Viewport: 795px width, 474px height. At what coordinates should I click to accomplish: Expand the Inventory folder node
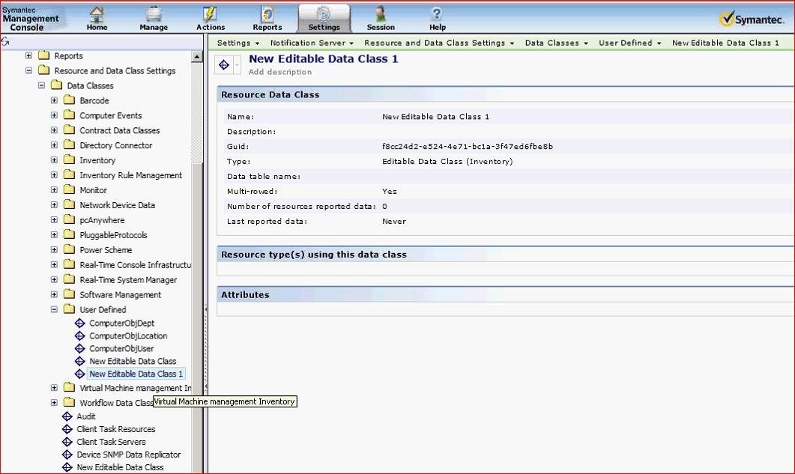(54, 160)
